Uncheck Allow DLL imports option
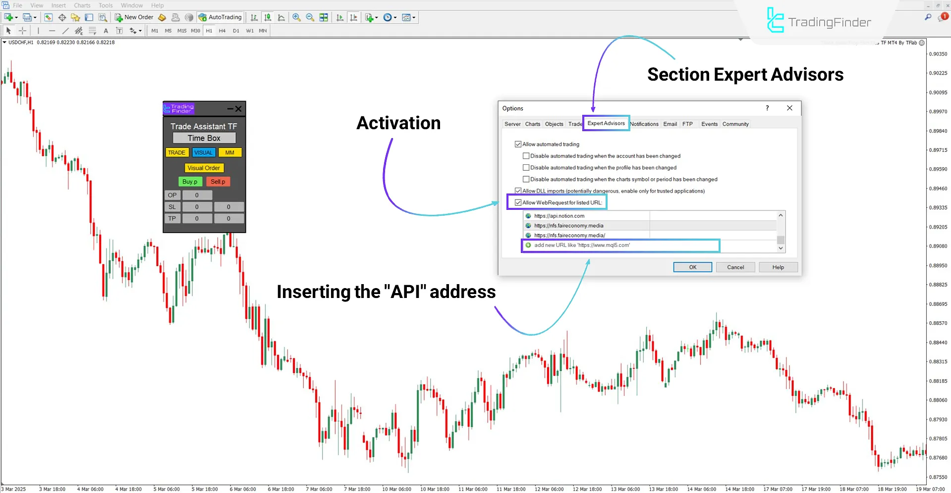Viewport: 951px width, 493px height. coord(518,191)
